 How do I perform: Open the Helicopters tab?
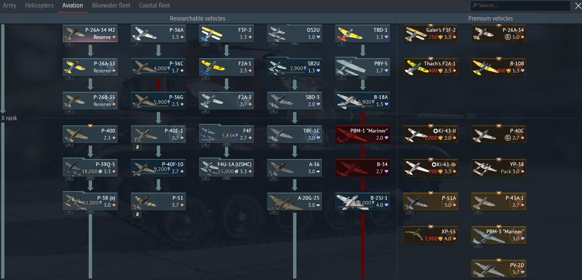tap(39, 6)
